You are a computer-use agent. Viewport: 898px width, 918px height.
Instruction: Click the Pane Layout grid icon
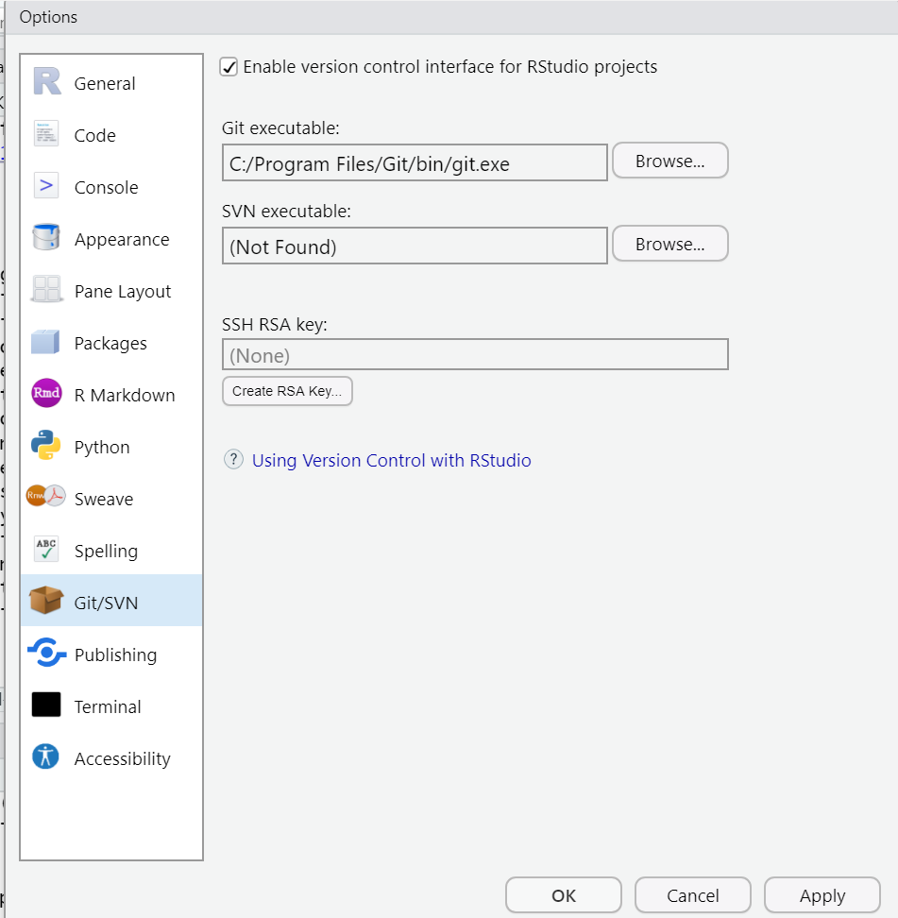tap(46, 289)
